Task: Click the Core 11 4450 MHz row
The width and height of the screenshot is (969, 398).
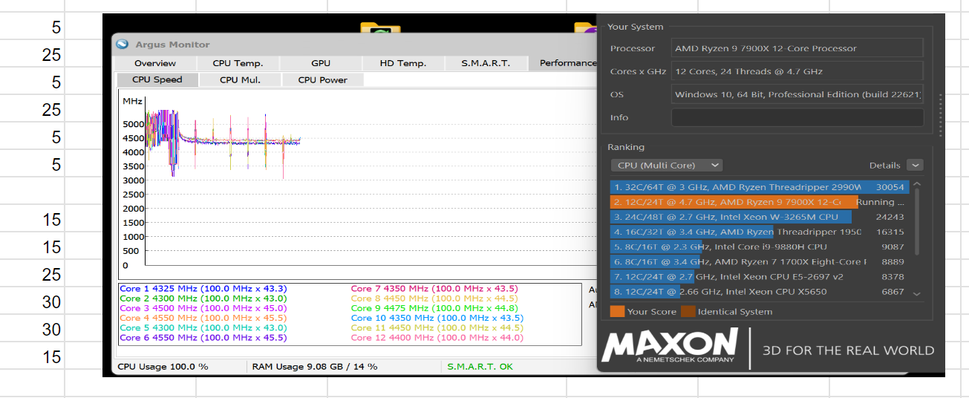Action: [437, 327]
